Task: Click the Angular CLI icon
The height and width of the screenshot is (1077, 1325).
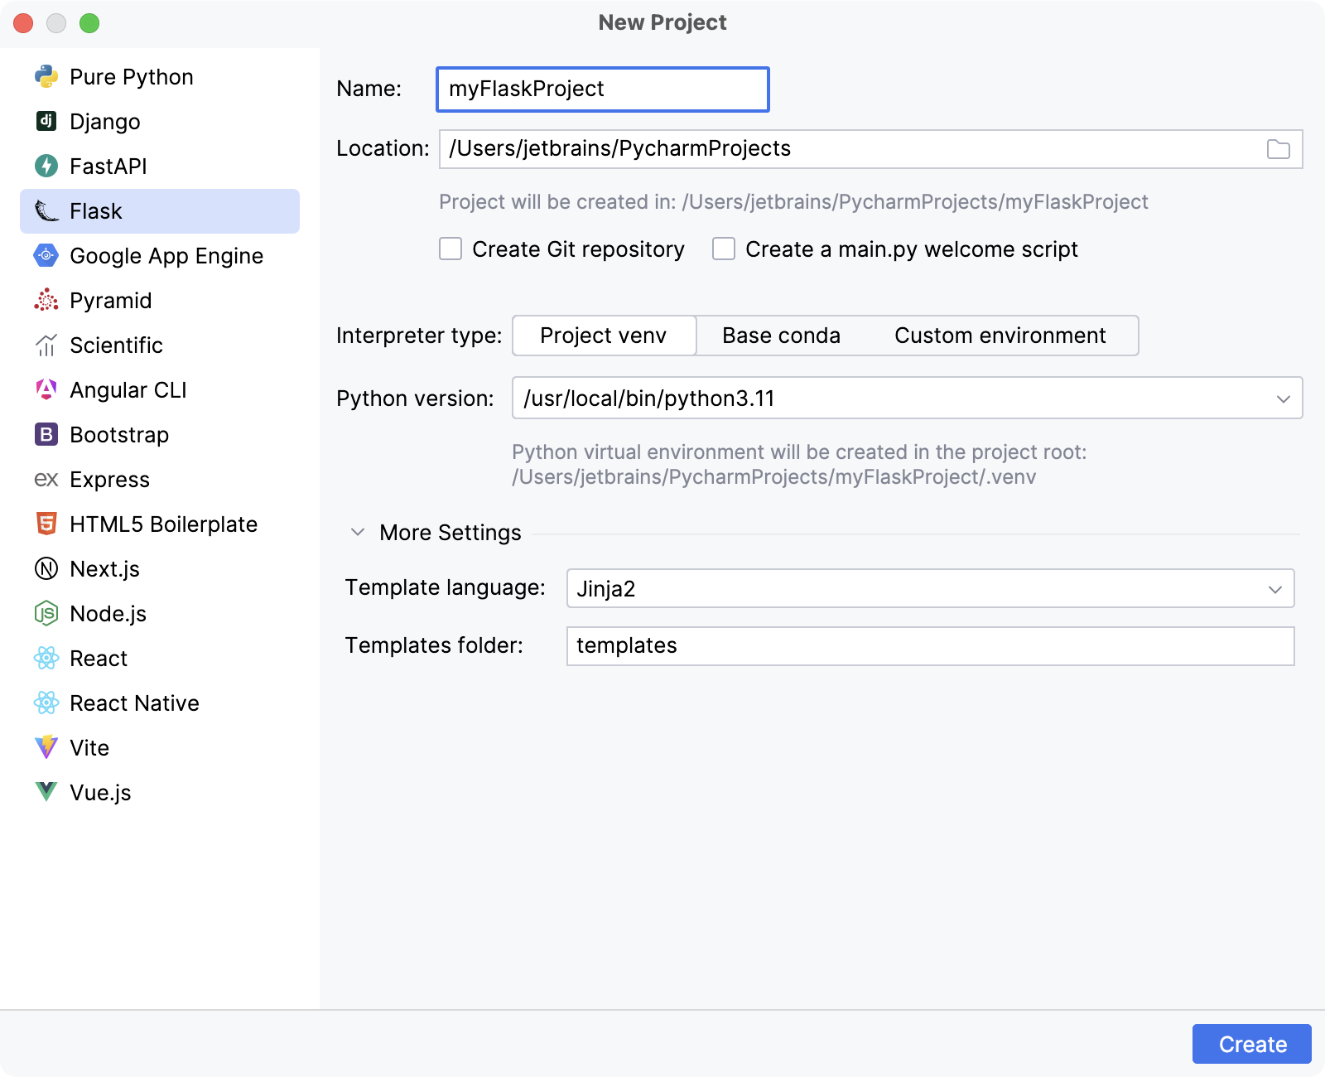Action: [x=46, y=390]
